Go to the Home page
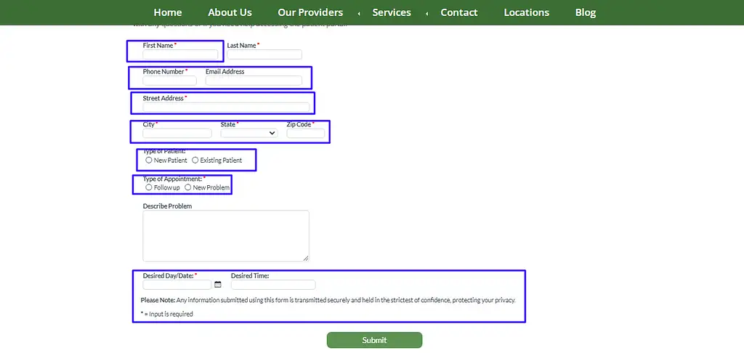 (168, 13)
